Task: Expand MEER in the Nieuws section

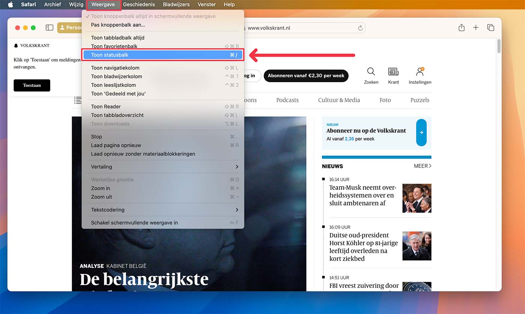Action: pyautogui.click(x=422, y=166)
